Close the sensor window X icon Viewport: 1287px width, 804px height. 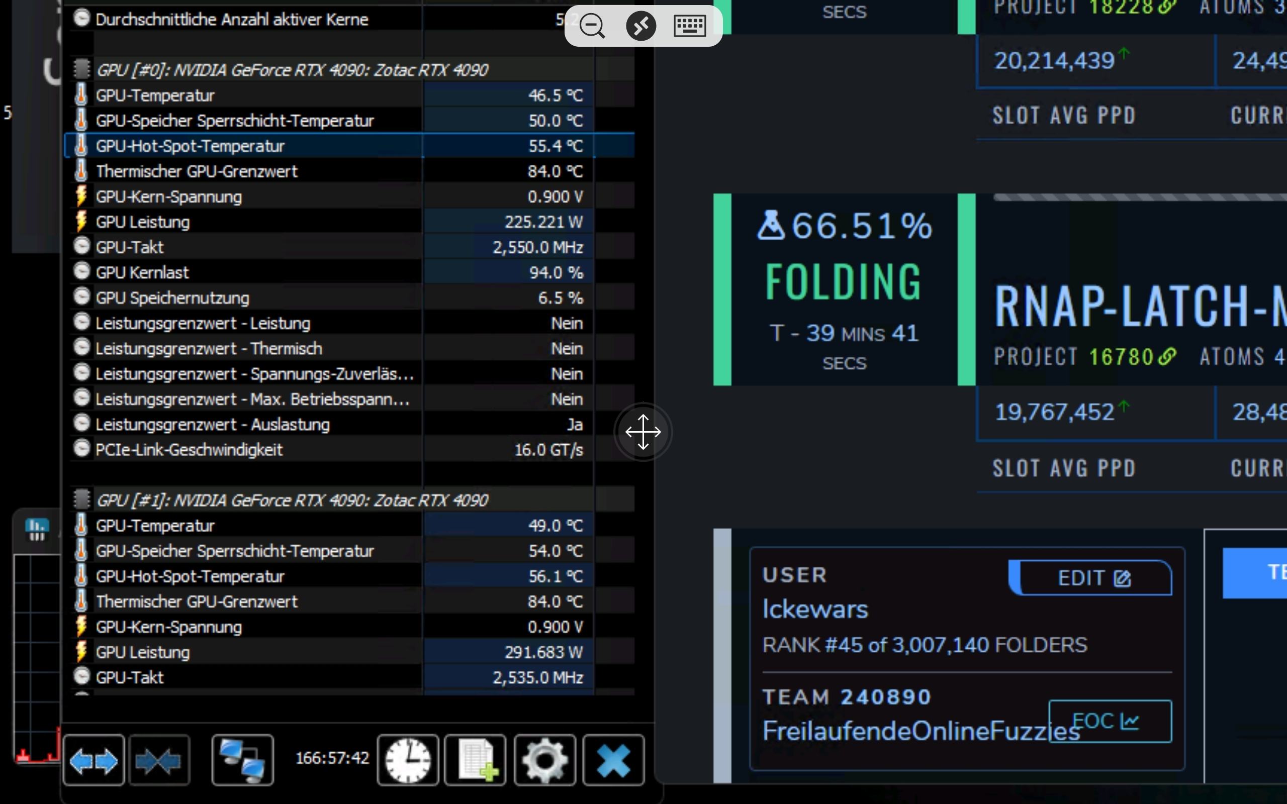[613, 761]
